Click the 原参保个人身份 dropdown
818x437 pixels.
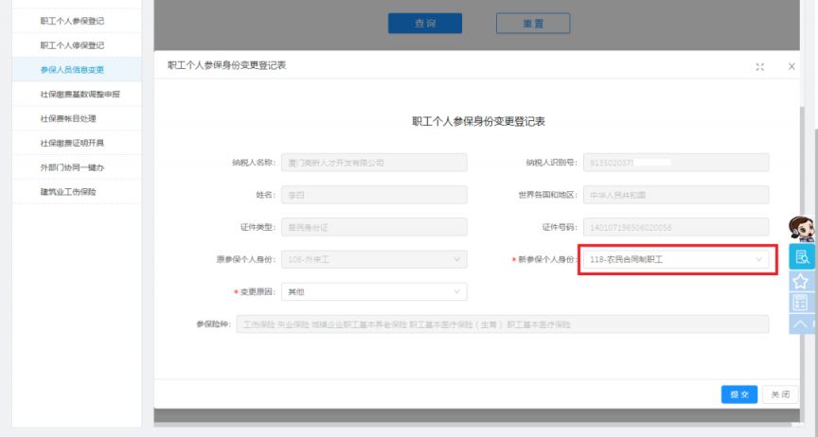(375, 259)
